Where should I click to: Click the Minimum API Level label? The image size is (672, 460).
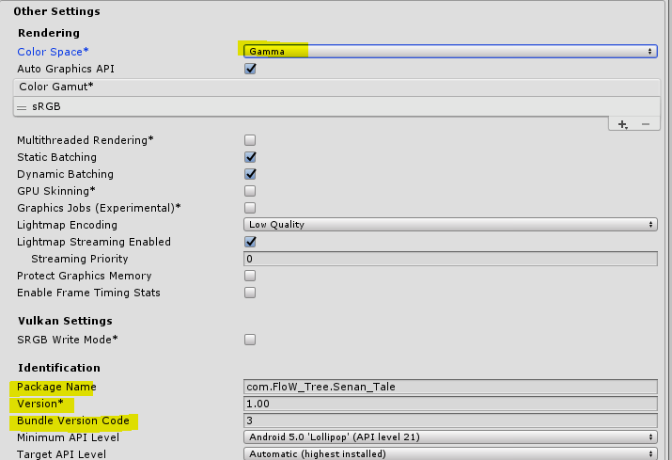[69, 437]
